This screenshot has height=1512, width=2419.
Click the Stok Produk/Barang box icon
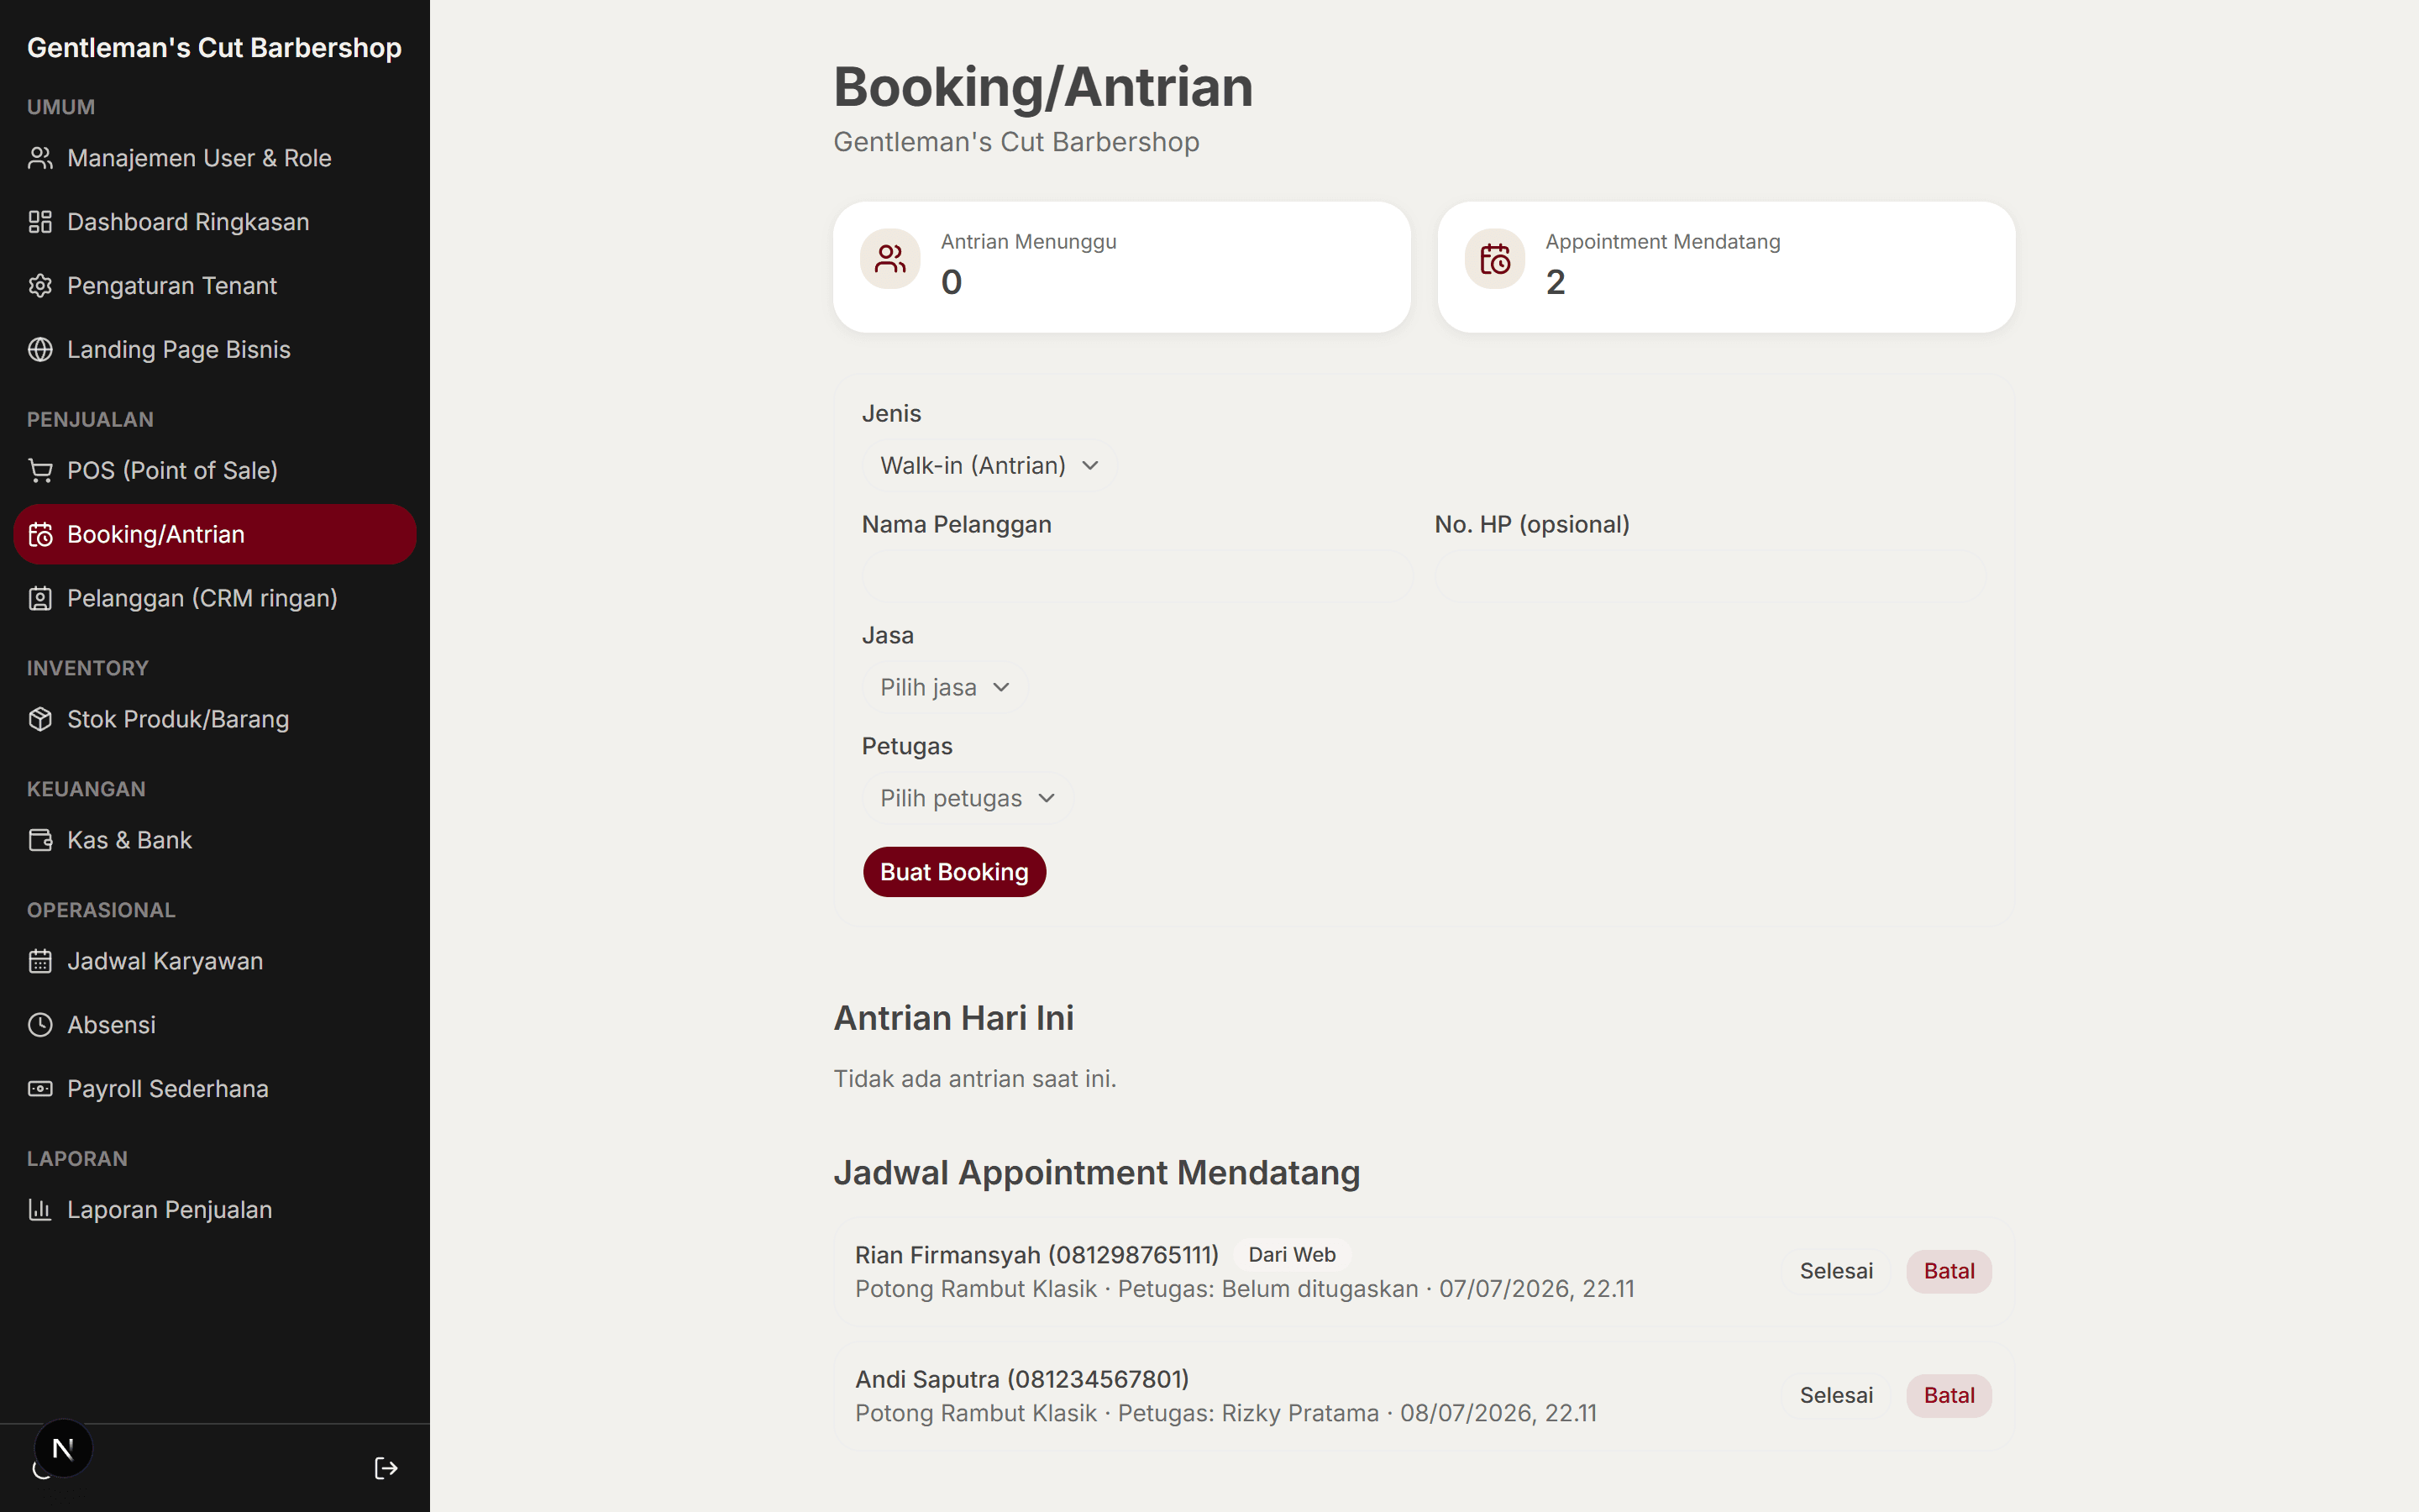pyautogui.click(x=40, y=720)
